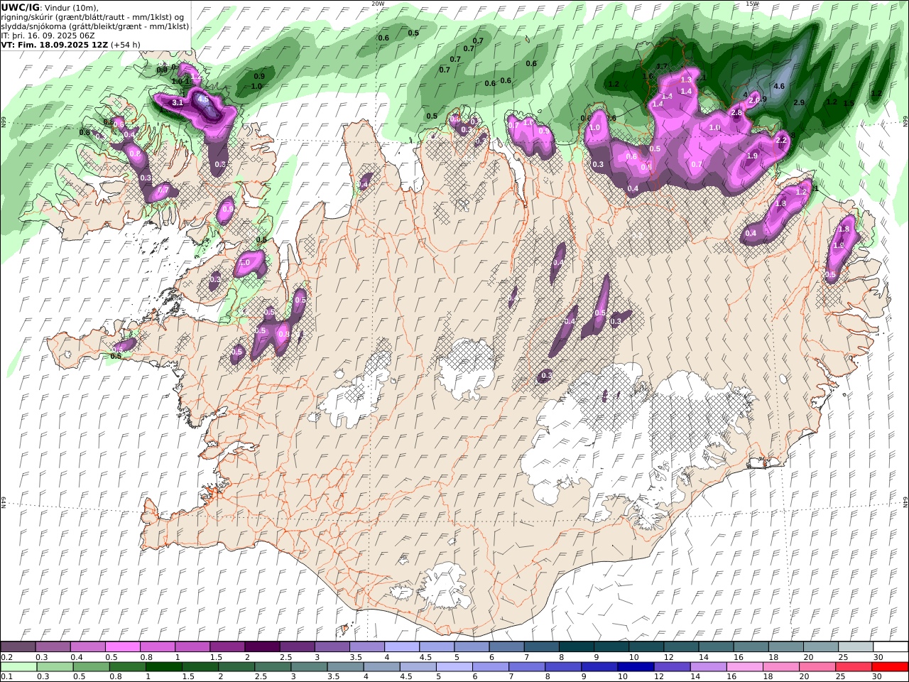Click the 'rigning/skúrir' header description line

point(93,16)
